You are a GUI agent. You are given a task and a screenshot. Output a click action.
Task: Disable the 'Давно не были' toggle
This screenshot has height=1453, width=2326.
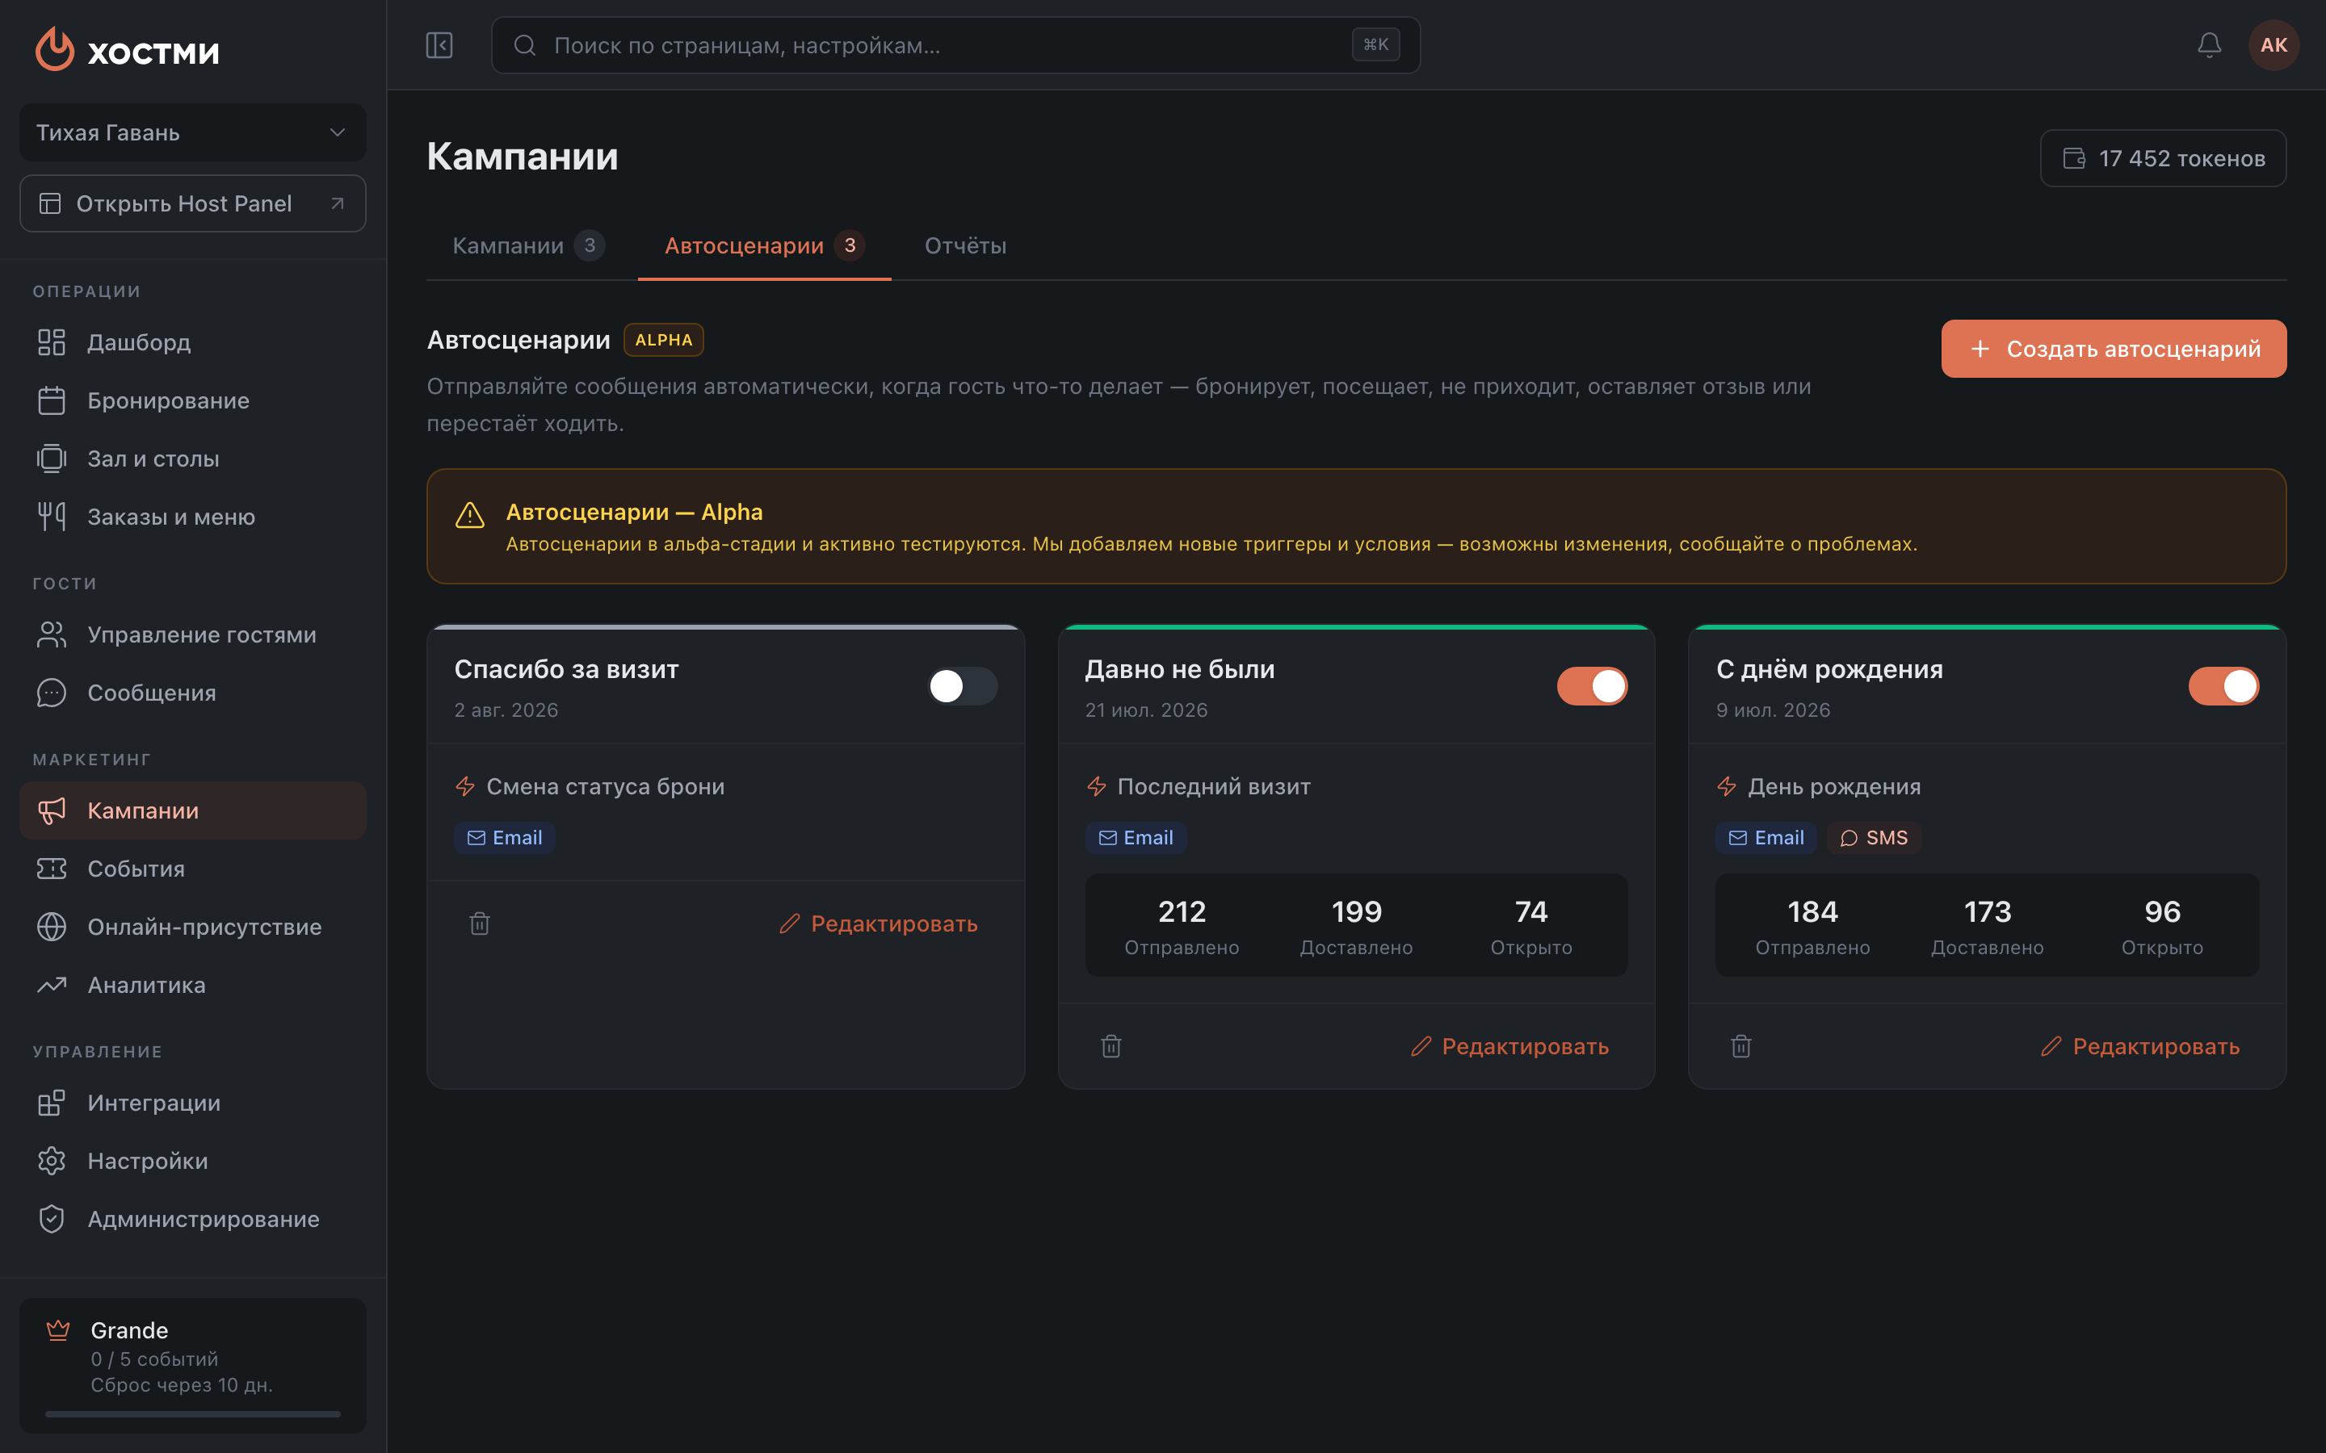point(1593,686)
